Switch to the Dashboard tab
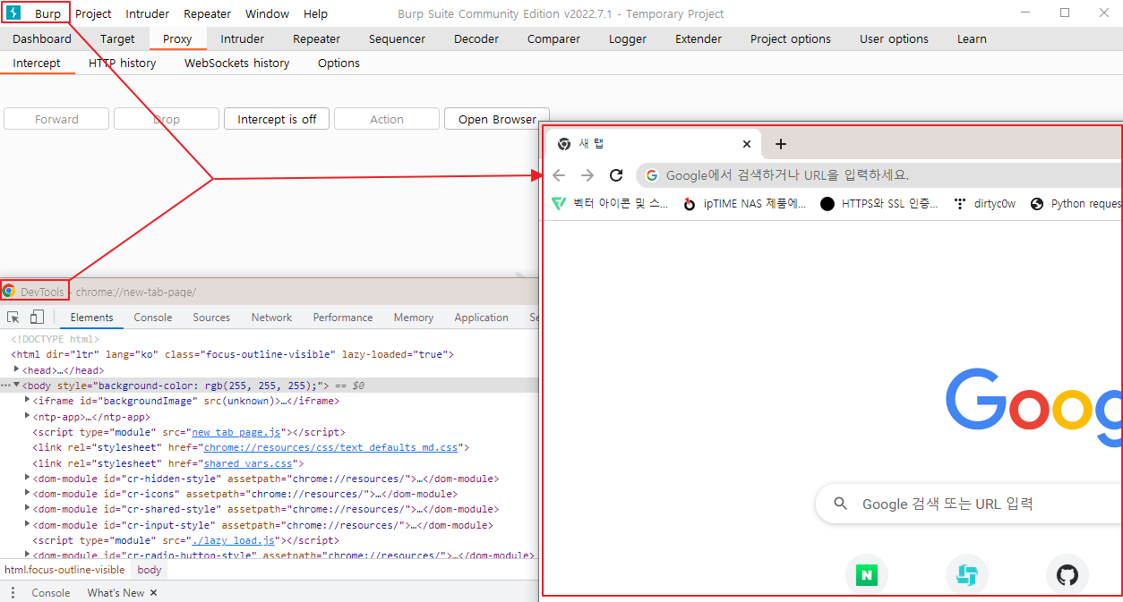This screenshot has height=602, width=1123. point(42,38)
